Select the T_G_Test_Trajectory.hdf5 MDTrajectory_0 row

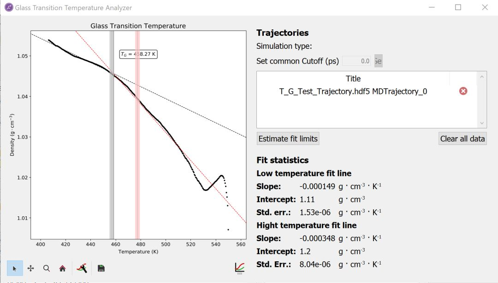tap(353, 91)
